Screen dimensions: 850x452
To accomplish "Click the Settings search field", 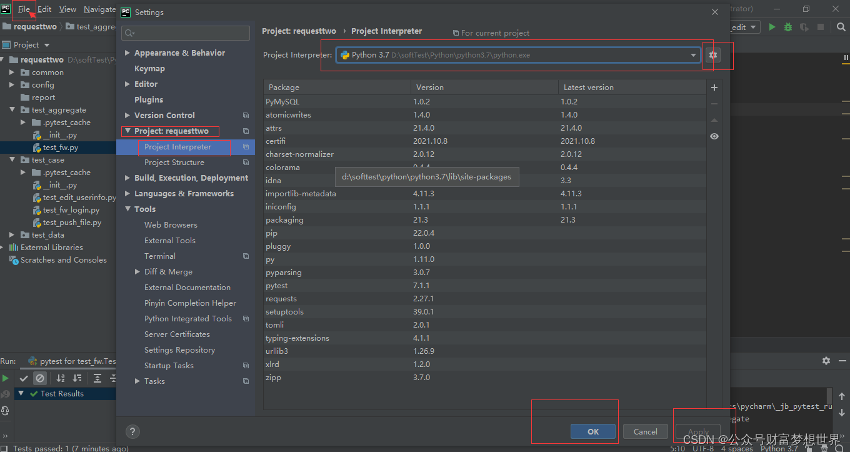I will (x=186, y=33).
